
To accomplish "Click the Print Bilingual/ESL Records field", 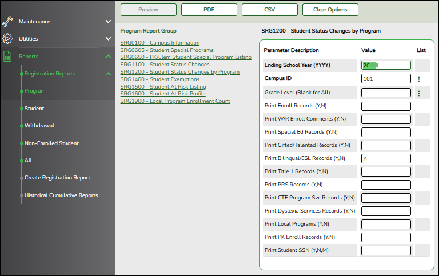I will point(386,158).
